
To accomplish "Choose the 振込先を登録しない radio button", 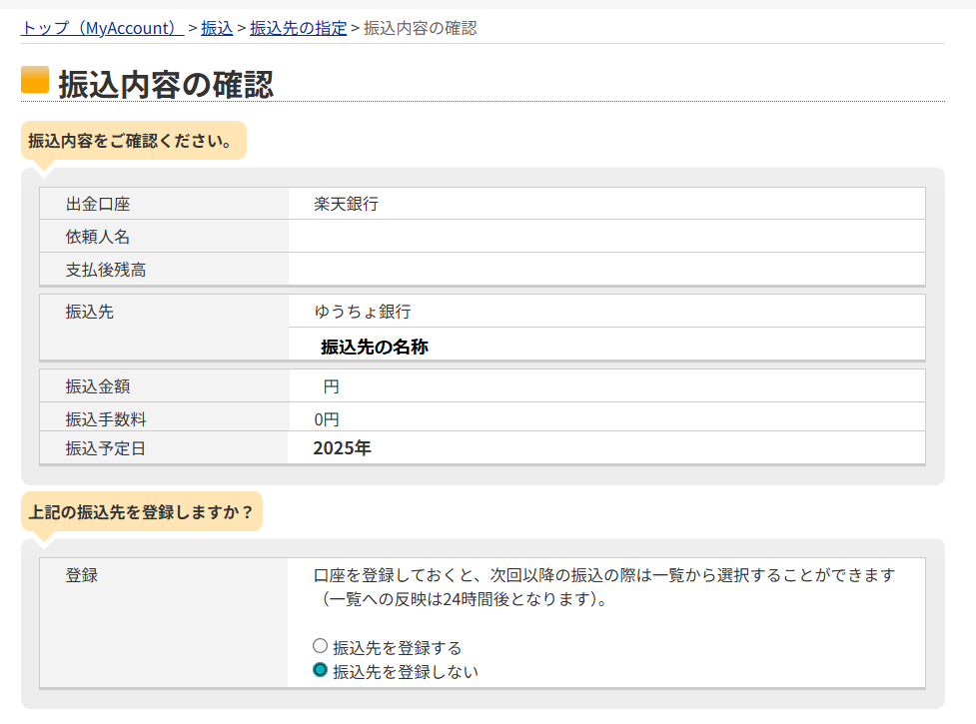I will [x=321, y=670].
